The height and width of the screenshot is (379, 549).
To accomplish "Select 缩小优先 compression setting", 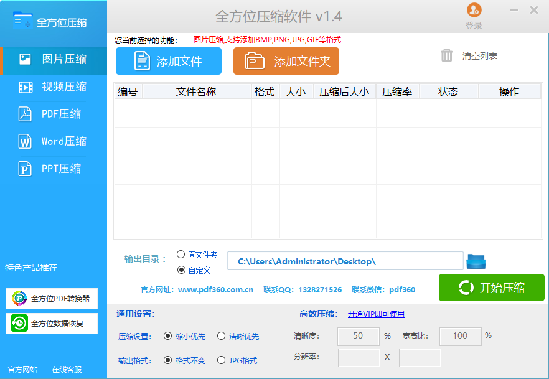I will (168, 336).
